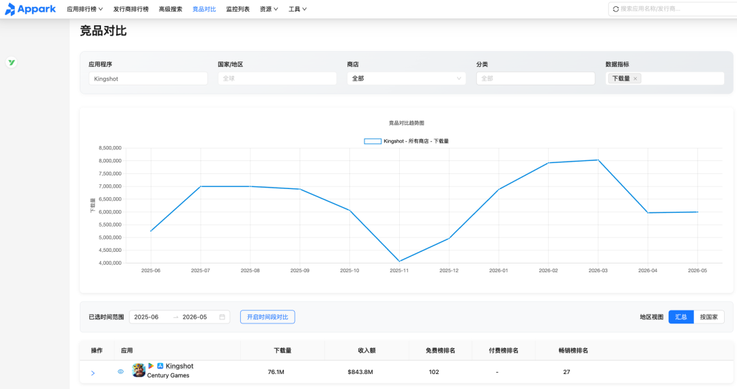
Task: Go to 监控列表 page
Action: (238, 9)
